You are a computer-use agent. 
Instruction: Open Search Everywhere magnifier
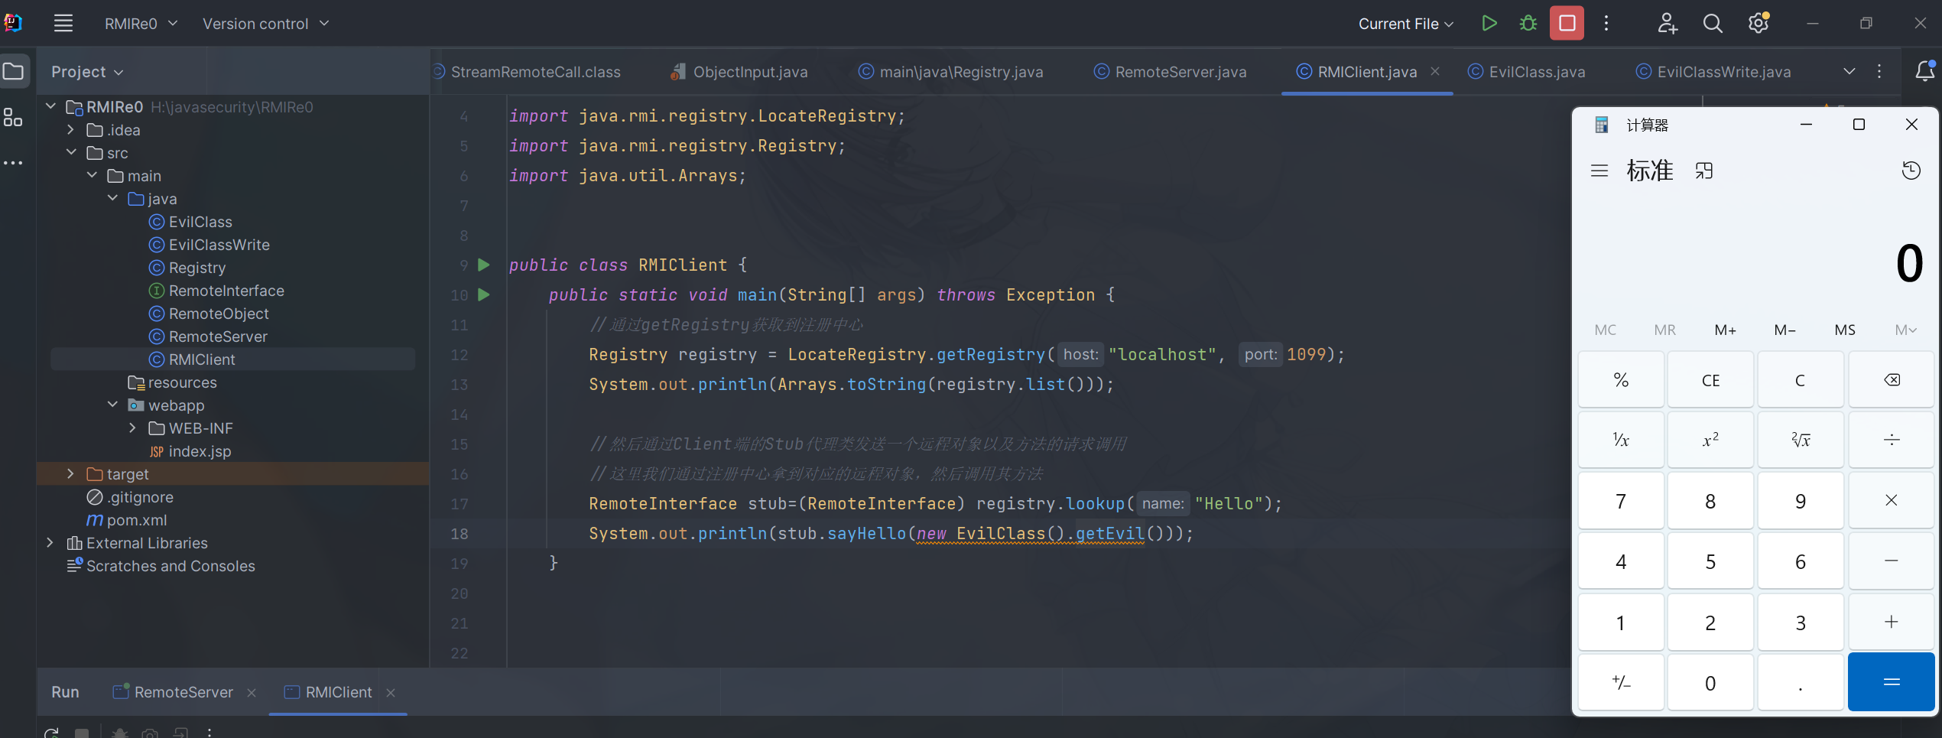[x=1713, y=23]
